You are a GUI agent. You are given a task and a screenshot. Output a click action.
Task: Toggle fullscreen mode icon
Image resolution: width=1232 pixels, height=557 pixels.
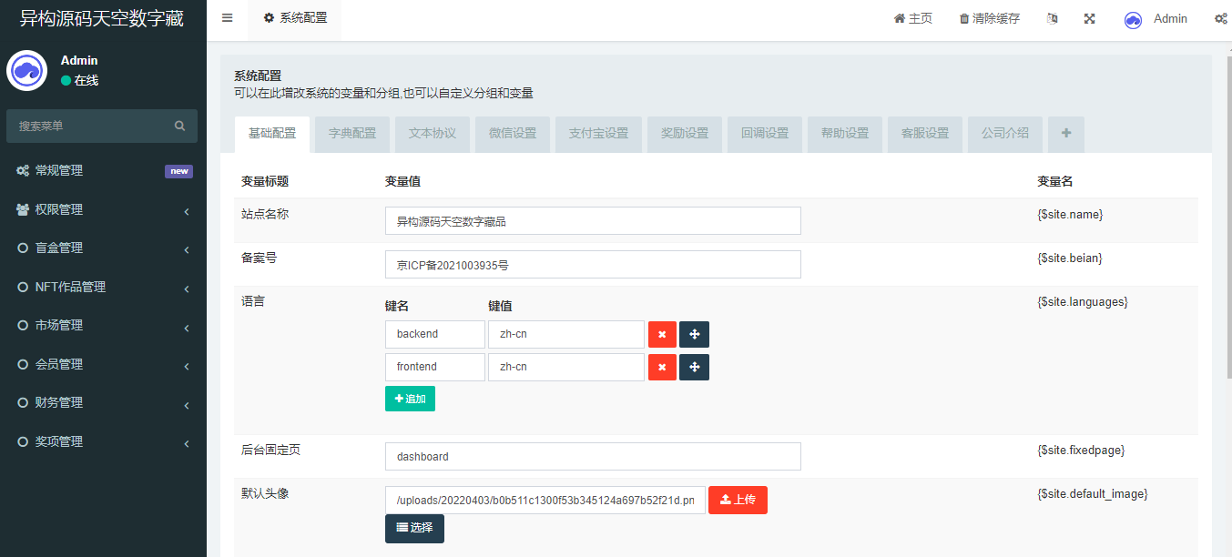(1089, 19)
